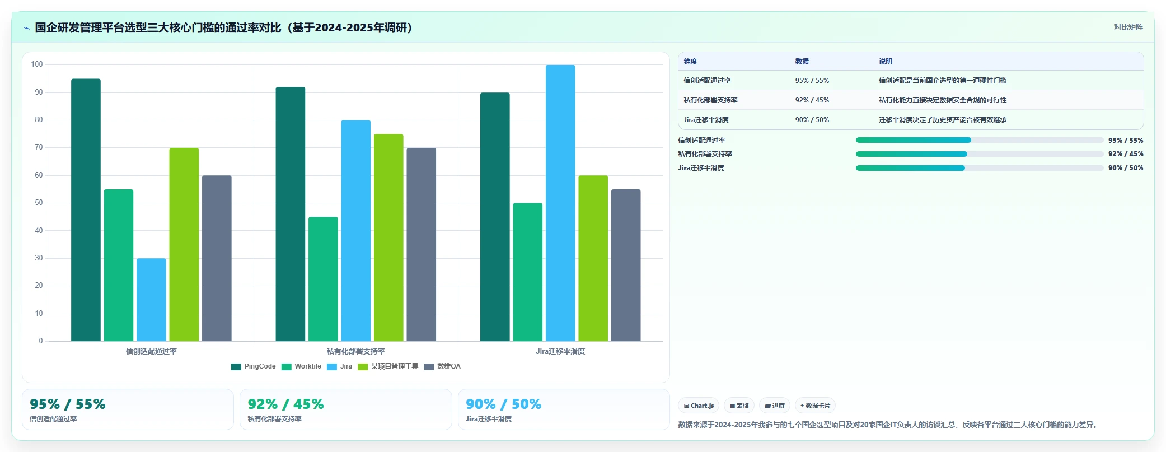Click the 数据卡片 chip
Screen dimensions: 1166x452
pyautogui.click(x=815, y=406)
